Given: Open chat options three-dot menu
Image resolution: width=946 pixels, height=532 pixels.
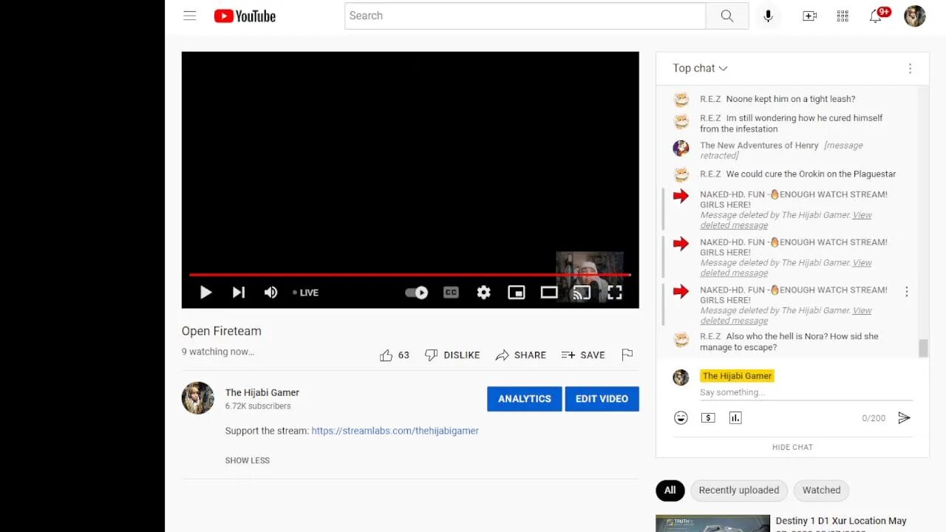Looking at the screenshot, I should pos(910,68).
